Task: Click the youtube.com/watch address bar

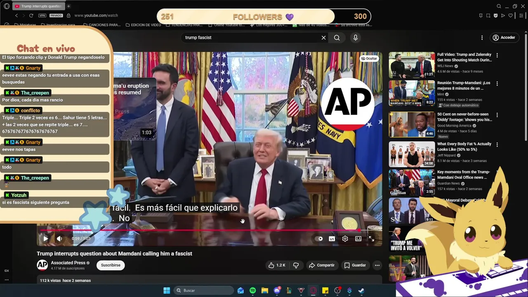Action: [x=96, y=15]
